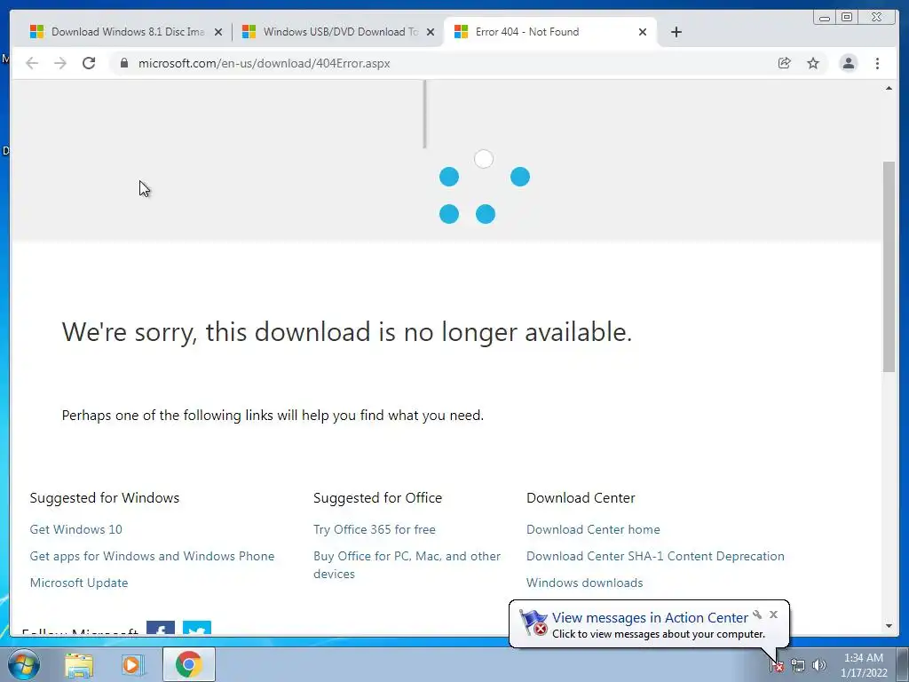Viewport: 909px width, 682px height.
Task: Click the browser forward arrow
Action: [x=60, y=63]
